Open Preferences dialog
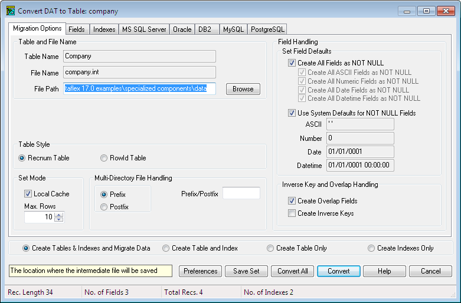 tap(200, 271)
